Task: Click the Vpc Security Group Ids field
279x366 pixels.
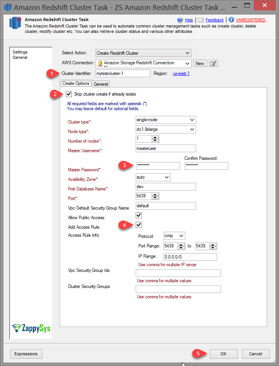Action: (x=178, y=273)
